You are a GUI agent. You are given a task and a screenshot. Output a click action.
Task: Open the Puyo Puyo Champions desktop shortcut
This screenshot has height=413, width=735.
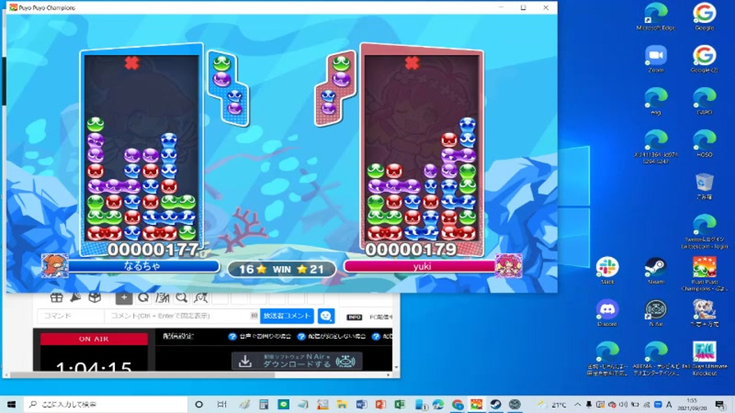(704, 274)
